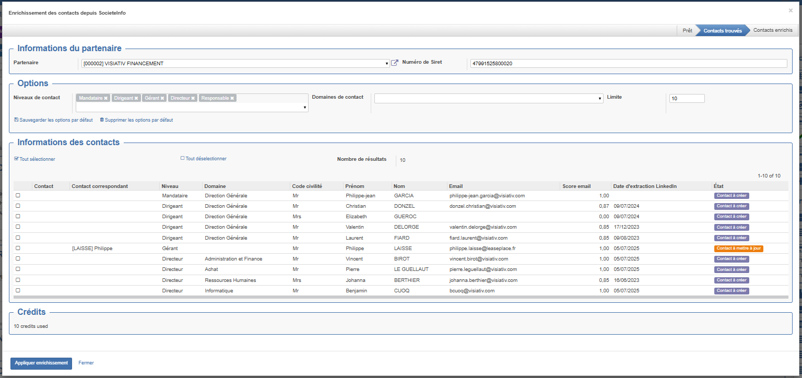The height and width of the screenshot is (378, 802).
Task: Click the Contact à mettre à jour badge
Action: [739, 249]
